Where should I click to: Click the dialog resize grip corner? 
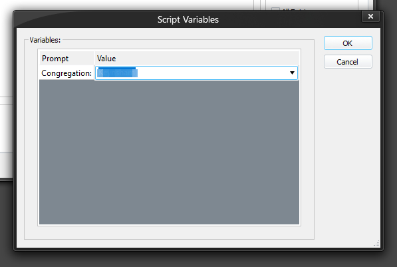(x=377, y=244)
